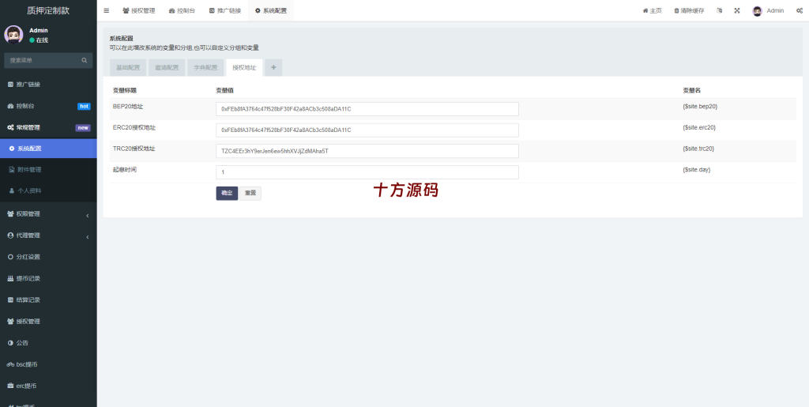Edit the BEP20地址 value field
The width and height of the screenshot is (809, 407).
367,109
